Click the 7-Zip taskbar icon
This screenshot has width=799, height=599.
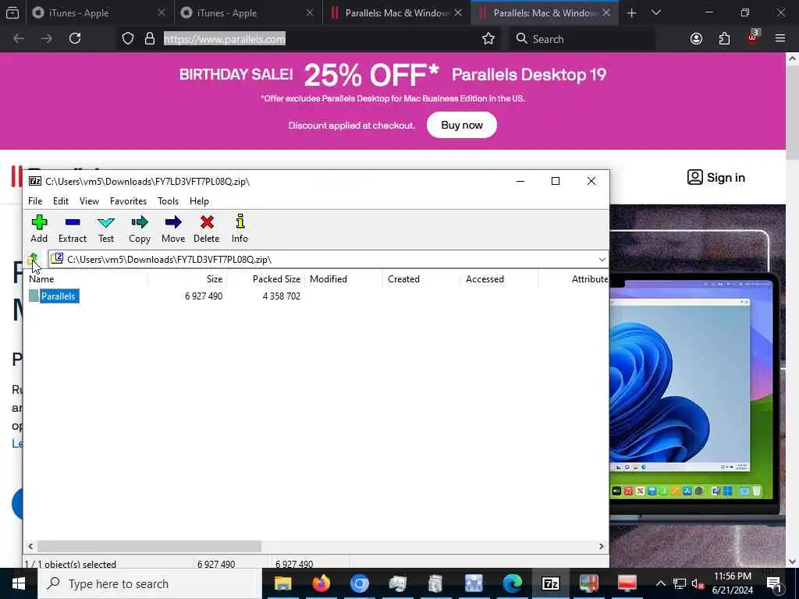click(550, 583)
